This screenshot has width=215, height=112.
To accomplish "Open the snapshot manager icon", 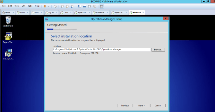I will pos(72,6).
